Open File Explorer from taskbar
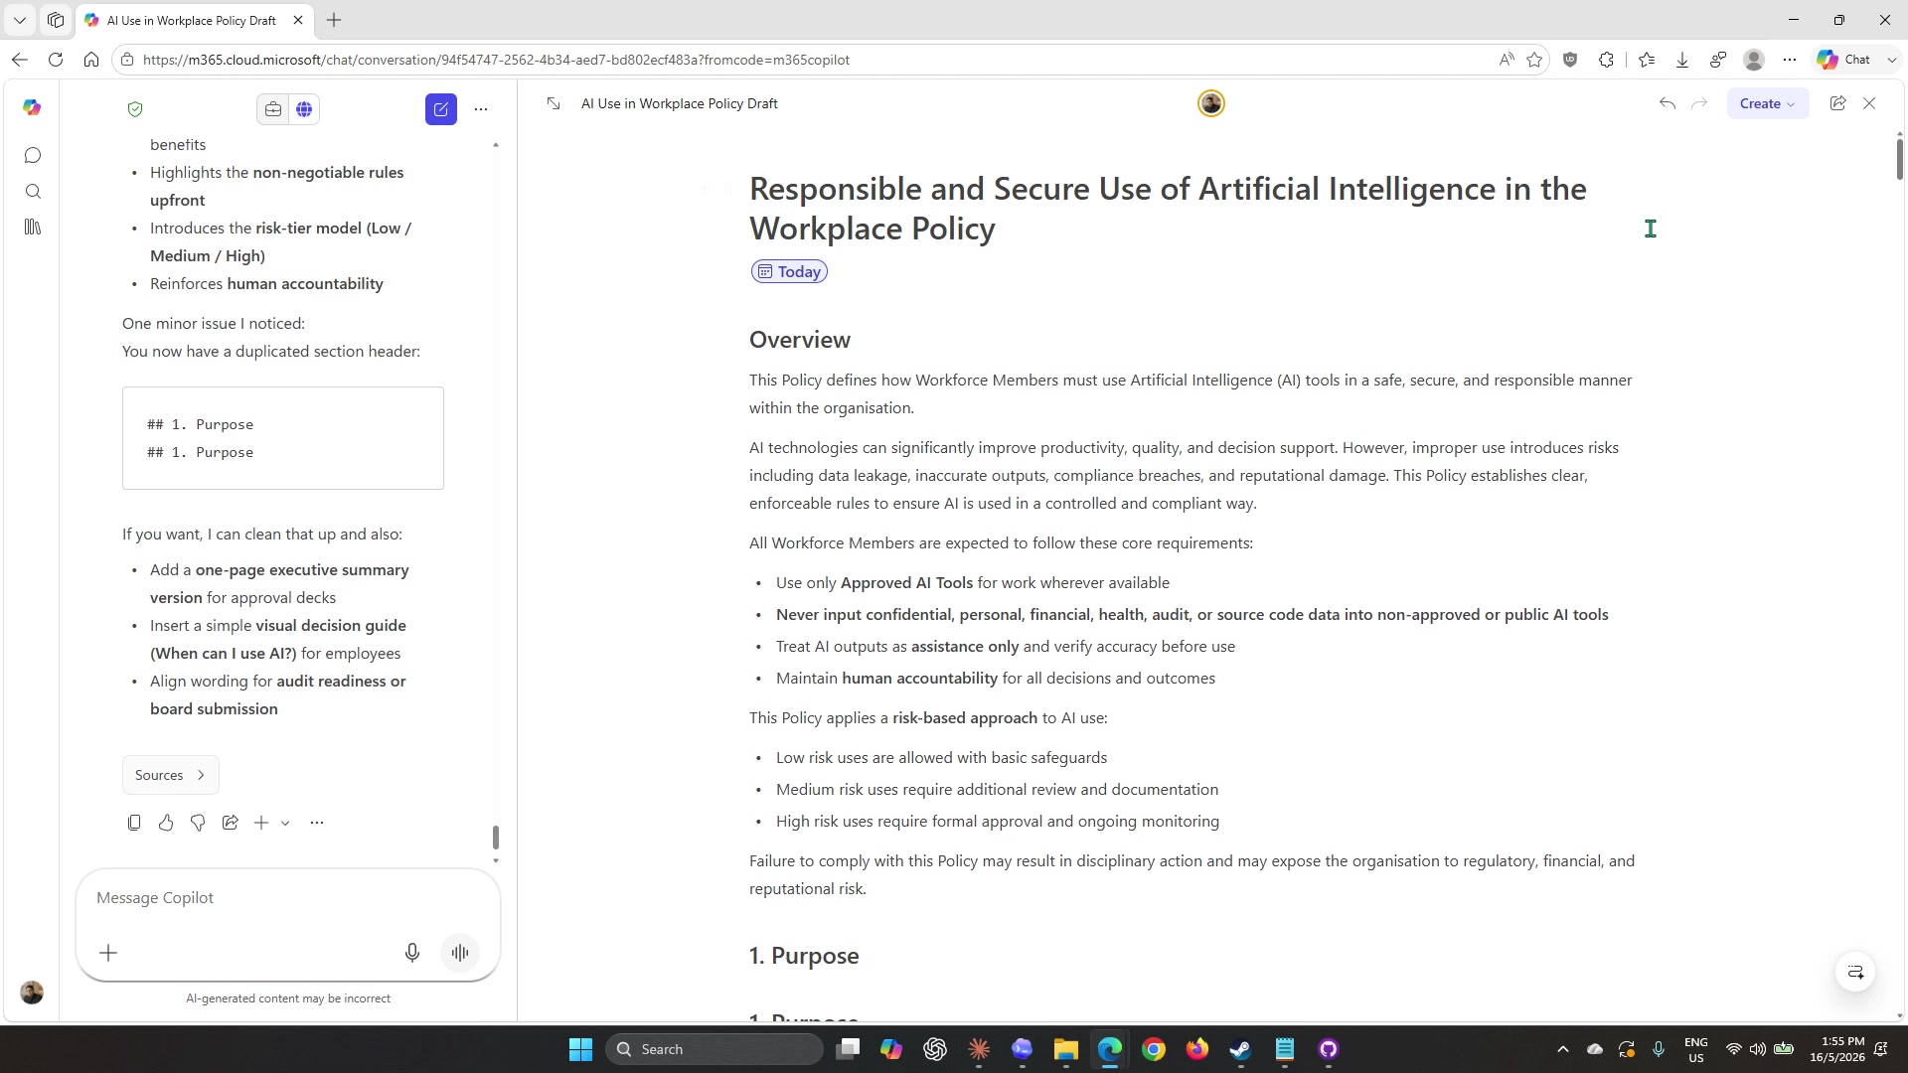This screenshot has width=1908, height=1073. (1065, 1049)
